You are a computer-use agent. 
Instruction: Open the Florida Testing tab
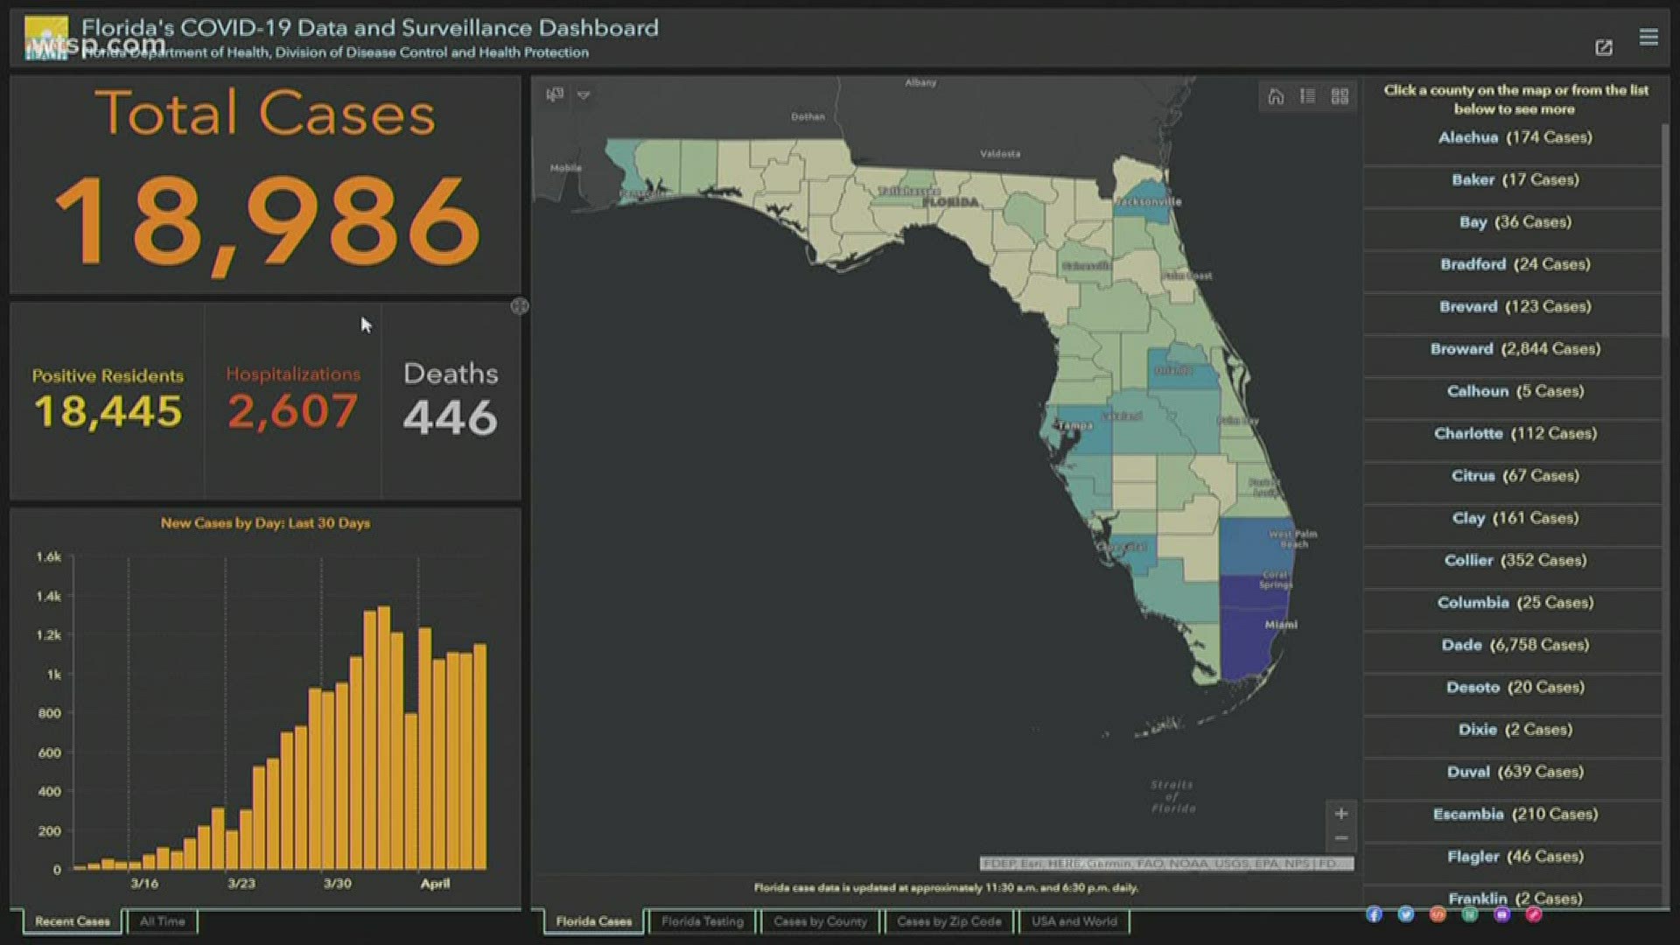pyautogui.click(x=703, y=921)
